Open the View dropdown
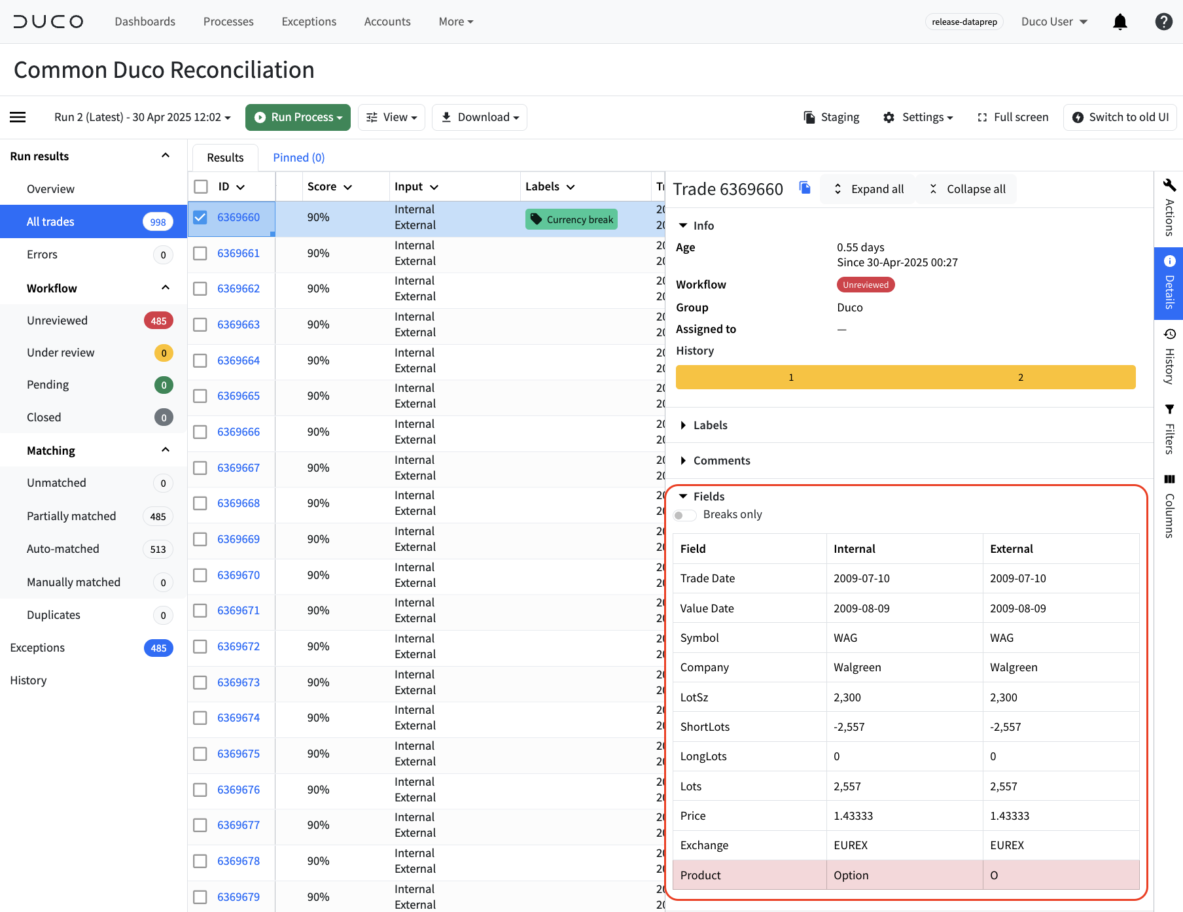Viewport: 1183px width, 912px height. click(391, 117)
